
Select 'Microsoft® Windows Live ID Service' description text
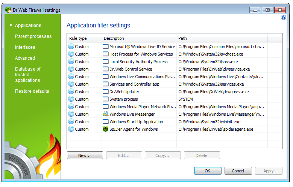[142, 47]
